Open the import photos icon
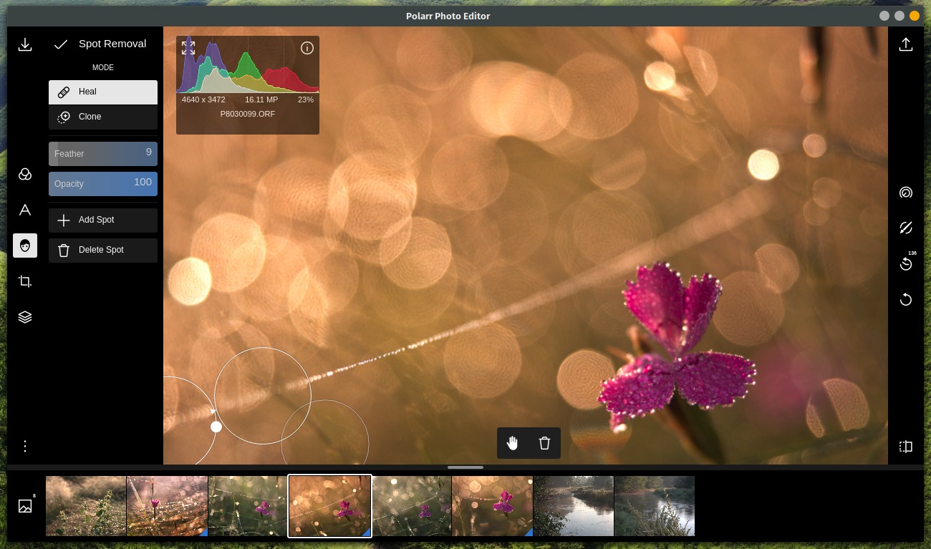 (x=25, y=44)
